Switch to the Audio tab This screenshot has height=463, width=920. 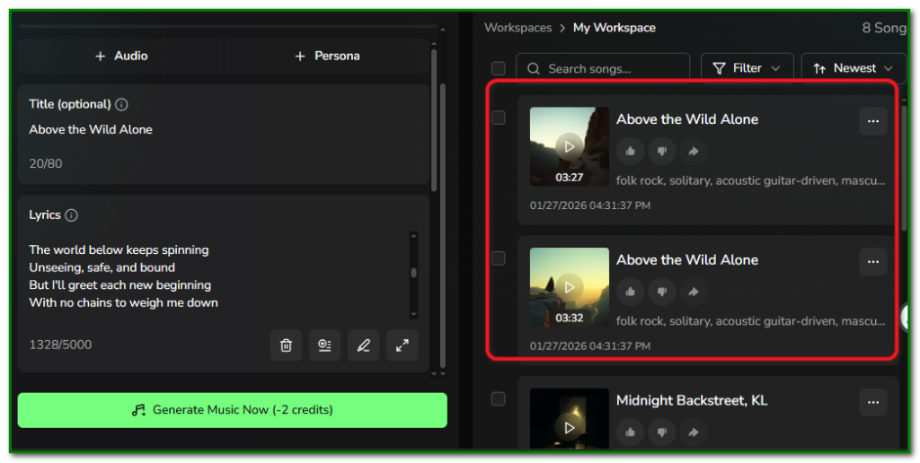[121, 56]
